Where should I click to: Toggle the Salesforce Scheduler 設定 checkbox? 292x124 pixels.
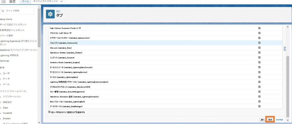[x=259, y=96]
